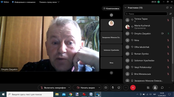Click Dmytro Zasyekin name label on video
Screen dimensions: 174x97
tap(9, 70)
